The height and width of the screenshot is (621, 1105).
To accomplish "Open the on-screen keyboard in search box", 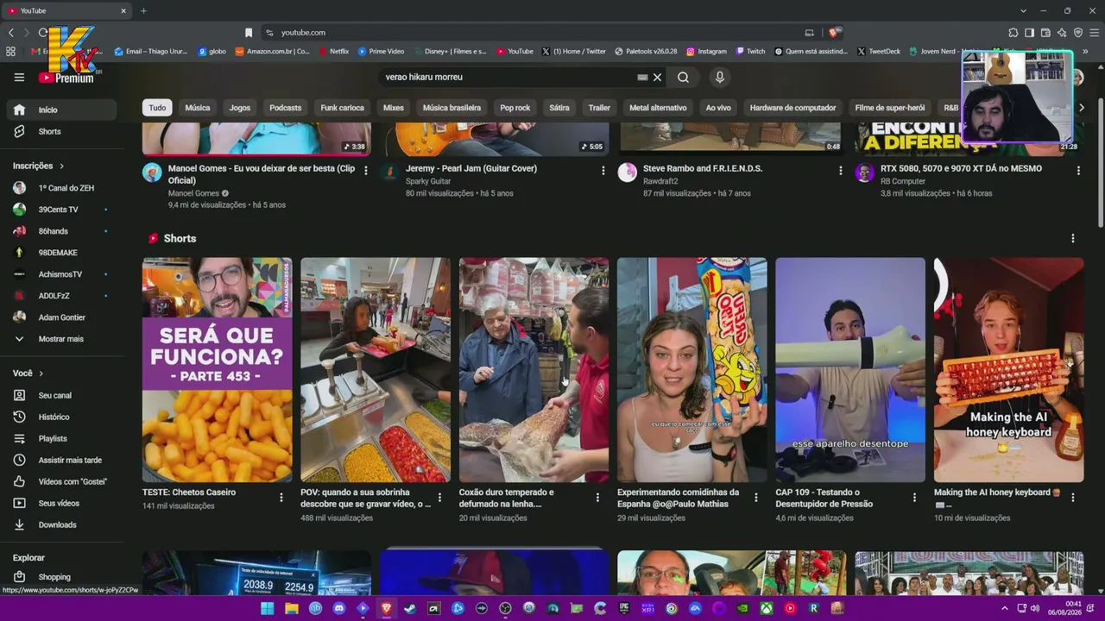I will pyautogui.click(x=642, y=77).
